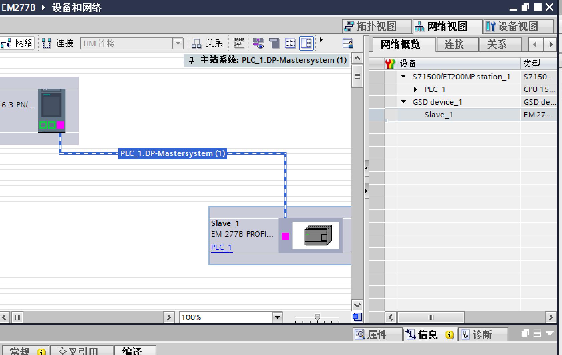Click the pin icon beside 主站系统 label
Viewport: 562px width, 355px height.
(x=191, y=60)
